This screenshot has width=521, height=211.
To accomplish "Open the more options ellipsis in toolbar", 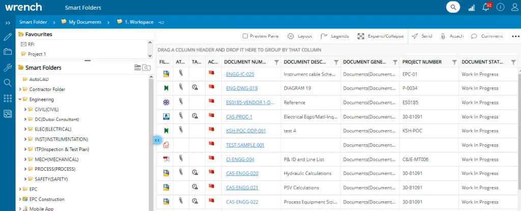I will tap(515, 36).
